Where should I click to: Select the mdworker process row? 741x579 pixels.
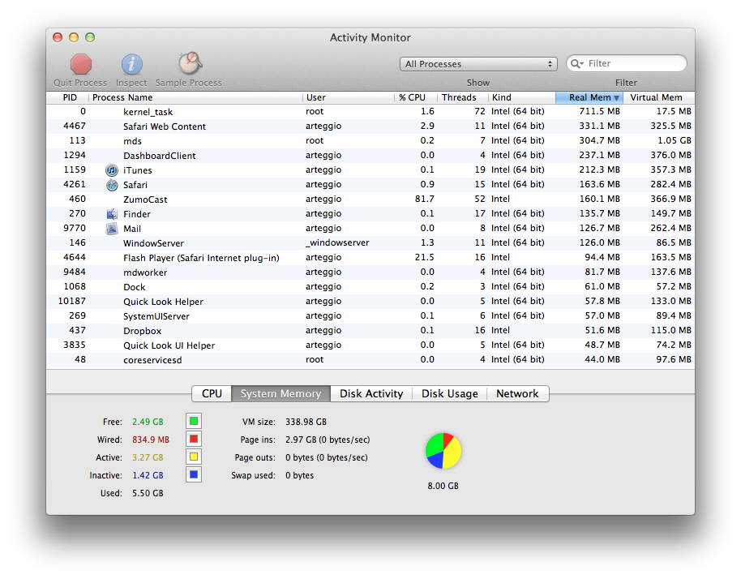click(370, 272)
